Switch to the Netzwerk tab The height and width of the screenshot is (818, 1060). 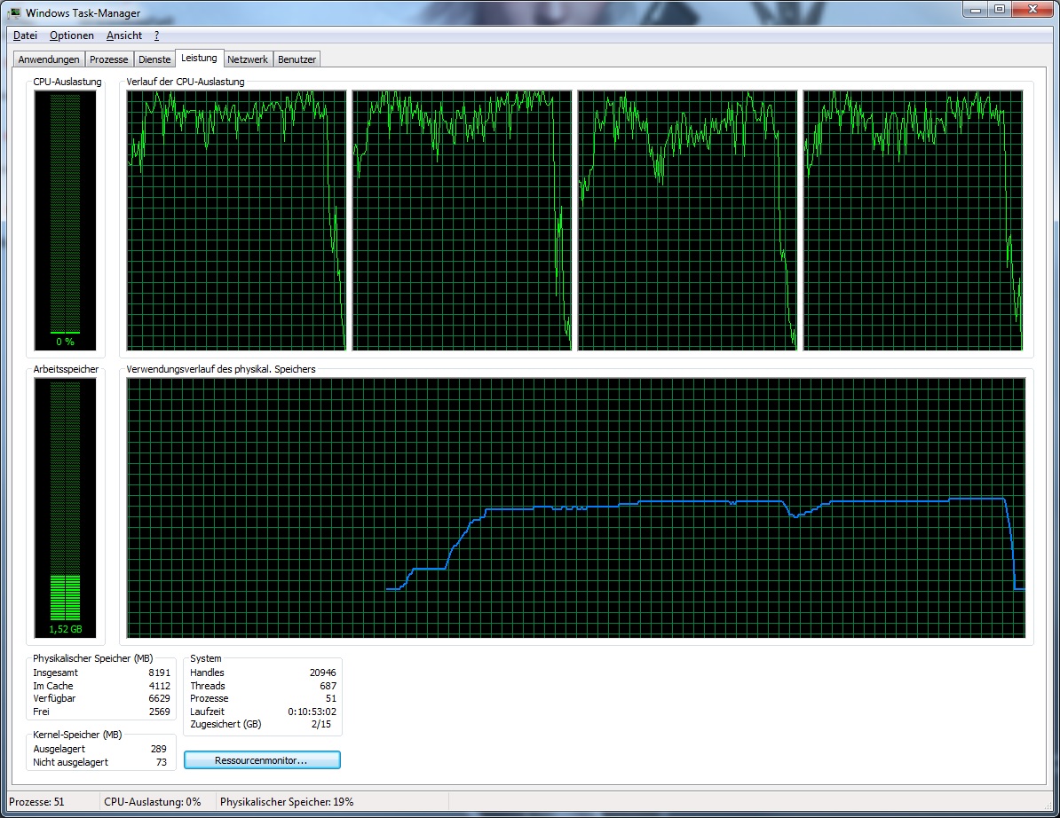pyautogui.click(x=248, y=59)
